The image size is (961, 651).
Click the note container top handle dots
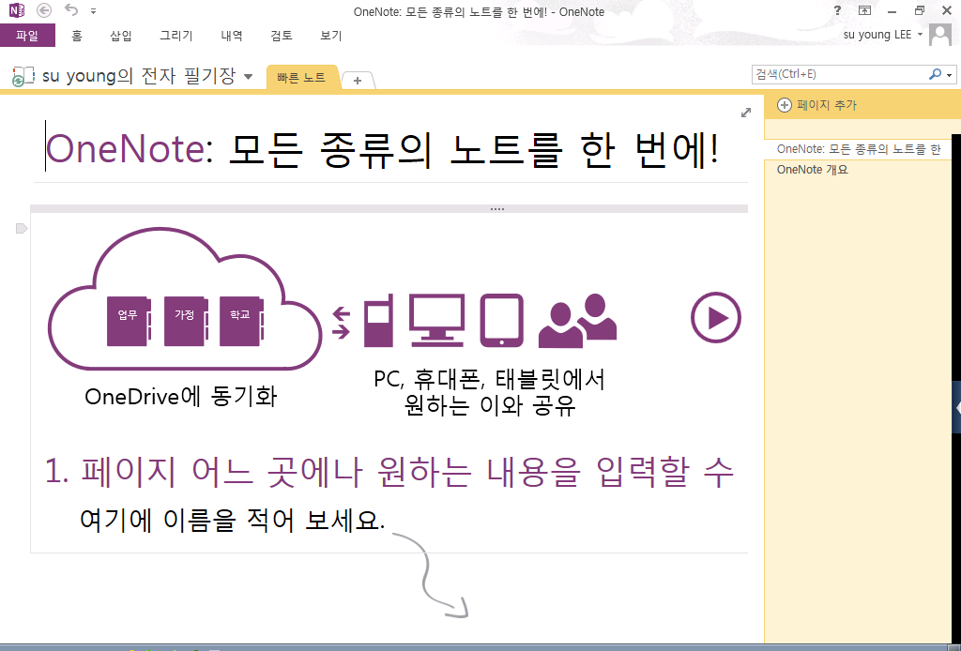[x=497, y=209]
